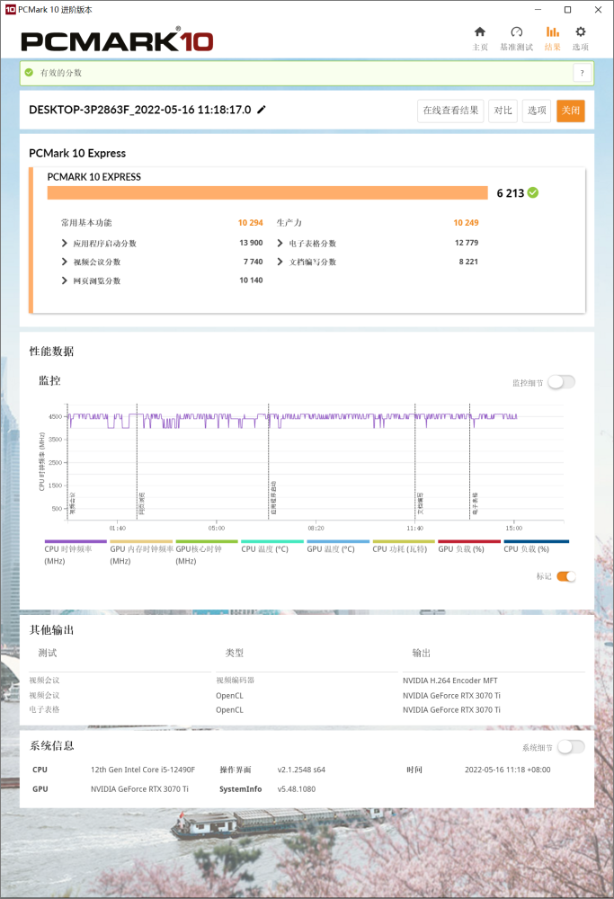Viewport: 614px width, 899px height.
Task: Expand 视频会议分数 row
Action: [x=64, y=262]
